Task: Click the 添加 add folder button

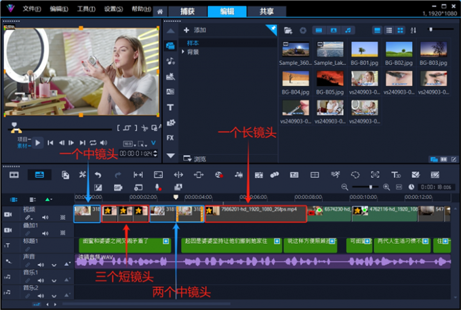Action: [195, 30]
